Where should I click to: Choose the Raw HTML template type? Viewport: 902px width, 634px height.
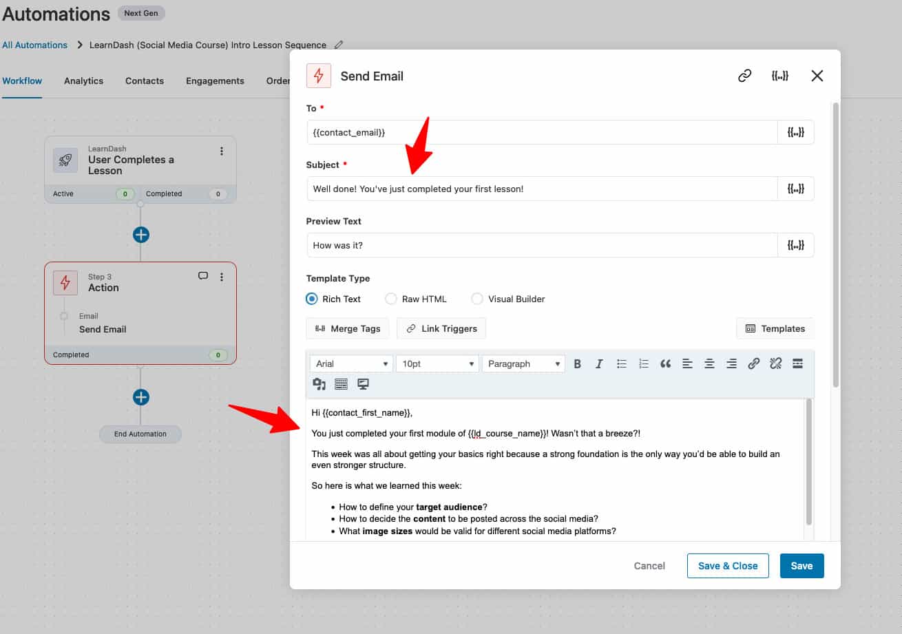tap(391, 299)
